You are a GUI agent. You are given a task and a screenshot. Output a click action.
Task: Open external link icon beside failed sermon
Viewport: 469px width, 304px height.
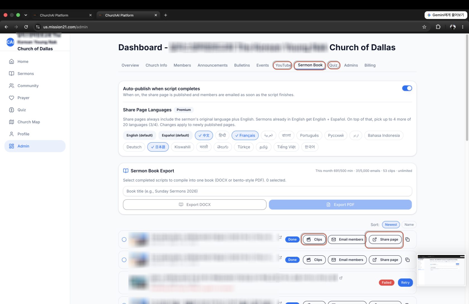coord(341,278)
